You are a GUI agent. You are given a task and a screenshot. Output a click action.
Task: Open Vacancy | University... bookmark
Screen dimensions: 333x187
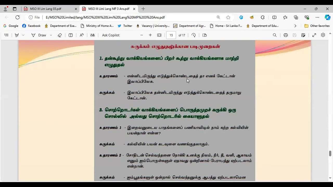(153, 26)
